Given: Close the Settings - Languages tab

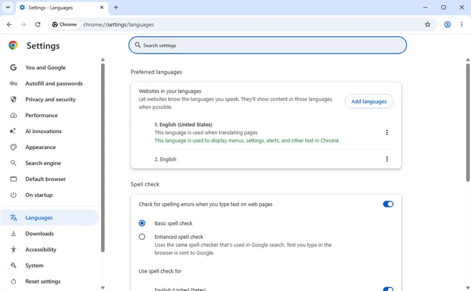Looking at the screenshot, I should 102,7.
